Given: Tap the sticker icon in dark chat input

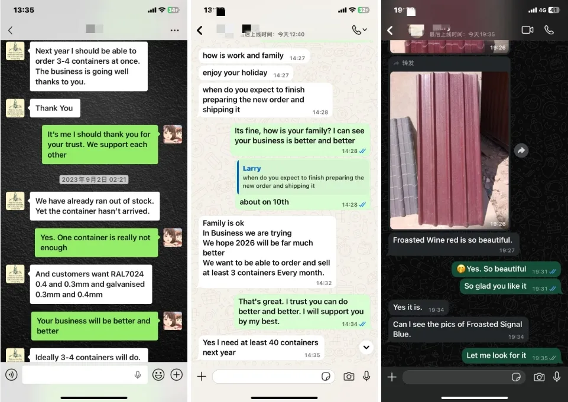Looking at the screenshot, I should (516, 377).
